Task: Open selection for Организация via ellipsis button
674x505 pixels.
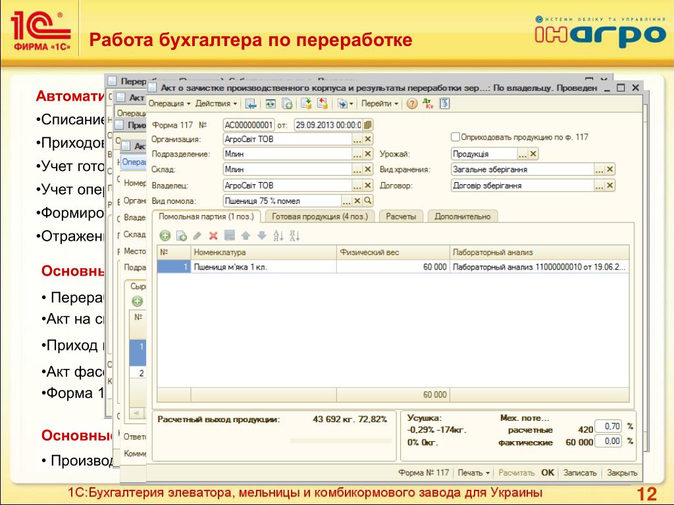Action: tap(357, 139)
